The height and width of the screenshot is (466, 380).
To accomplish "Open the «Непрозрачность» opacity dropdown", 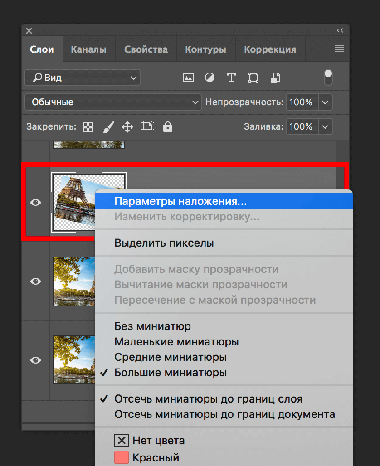I will (325, 102).
